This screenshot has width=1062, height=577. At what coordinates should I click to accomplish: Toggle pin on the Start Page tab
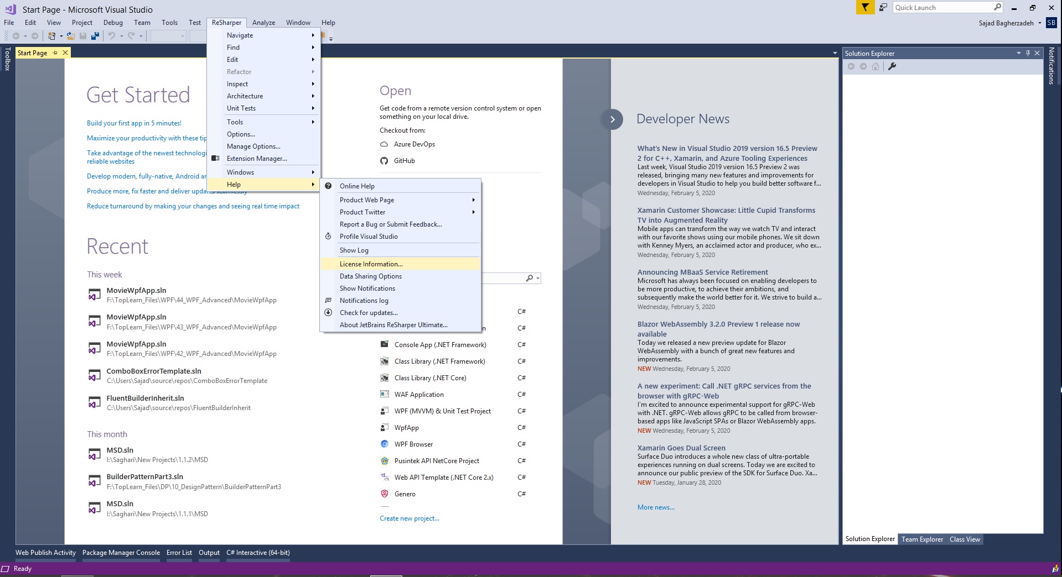point(55,53)
